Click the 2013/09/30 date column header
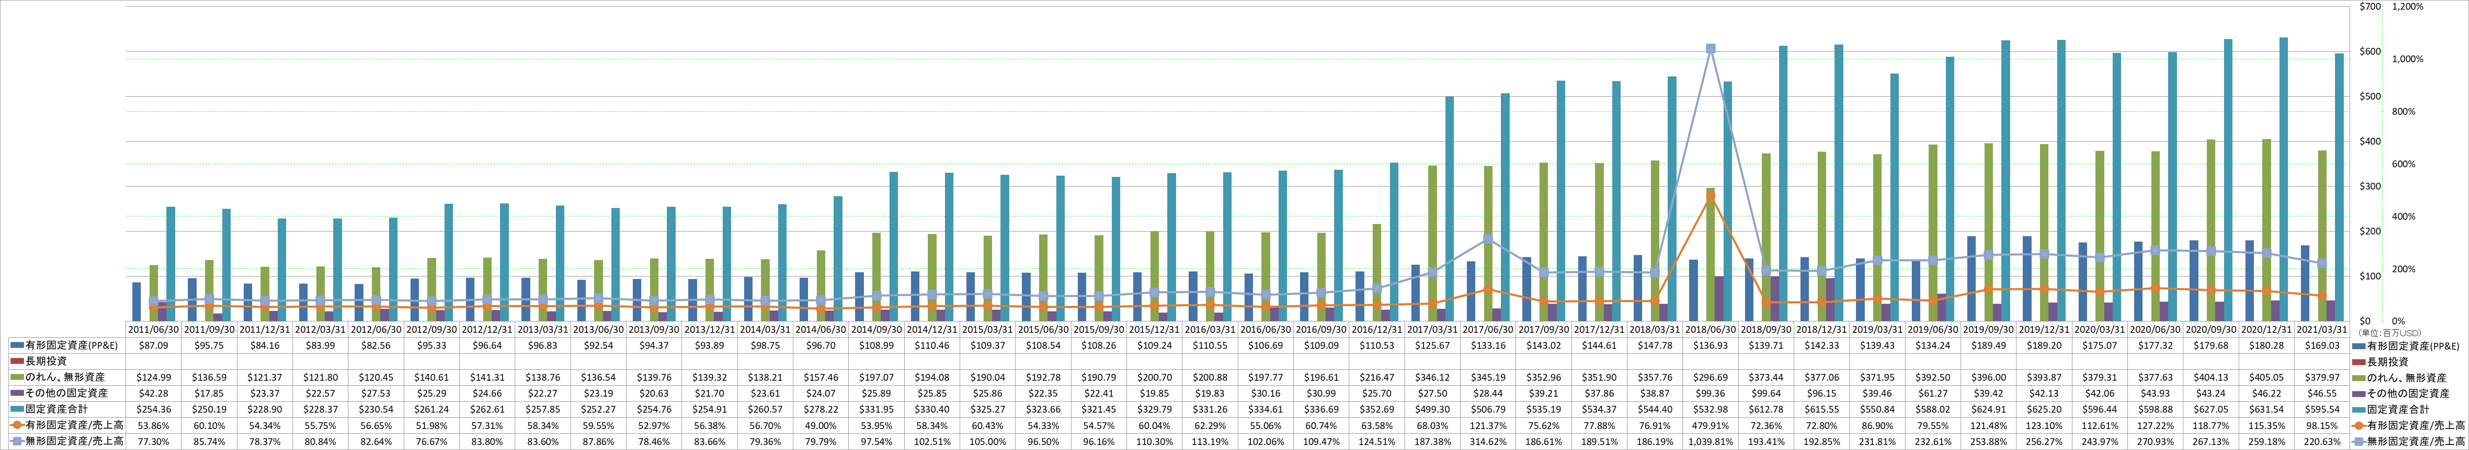The width and height of the screenshot is (2469, 450). (655, 329)
